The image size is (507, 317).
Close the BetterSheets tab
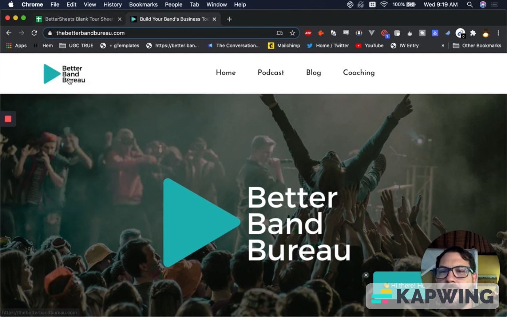[x=120, y=19]
